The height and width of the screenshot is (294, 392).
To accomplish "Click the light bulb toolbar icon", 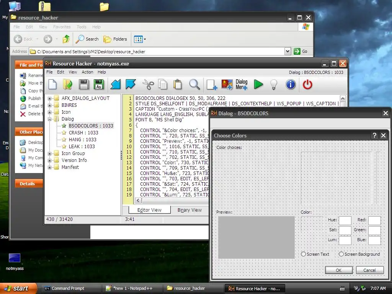I will [x=274, y=85].
